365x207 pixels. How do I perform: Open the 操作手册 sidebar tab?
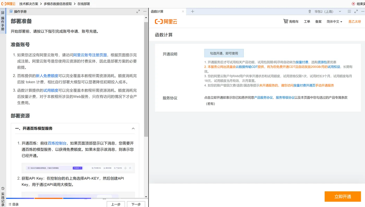coord(3,21)
